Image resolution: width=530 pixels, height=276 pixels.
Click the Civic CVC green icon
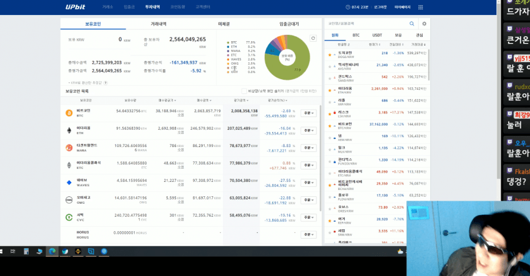coord(69,217)
